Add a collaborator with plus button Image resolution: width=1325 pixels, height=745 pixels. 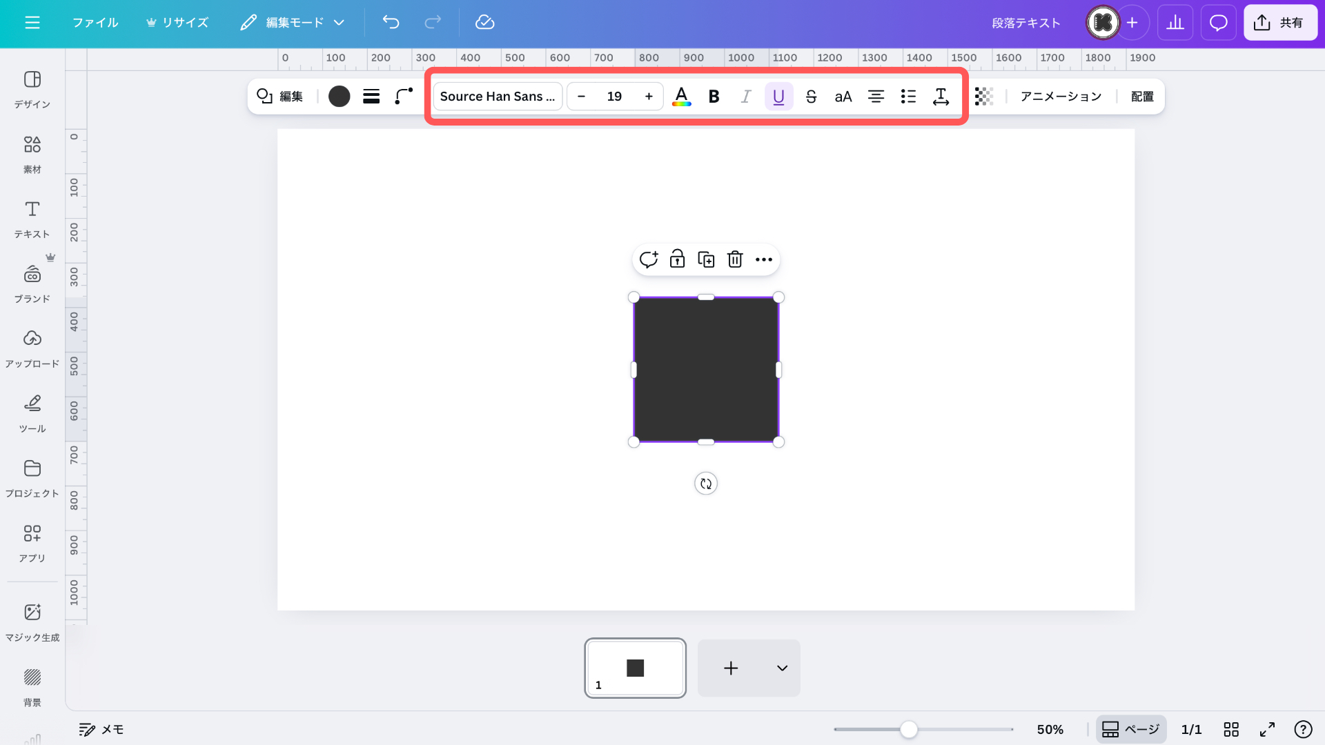click(x=1132, y=23)
